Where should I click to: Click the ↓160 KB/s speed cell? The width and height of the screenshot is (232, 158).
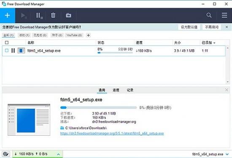[x=144, y=51]
